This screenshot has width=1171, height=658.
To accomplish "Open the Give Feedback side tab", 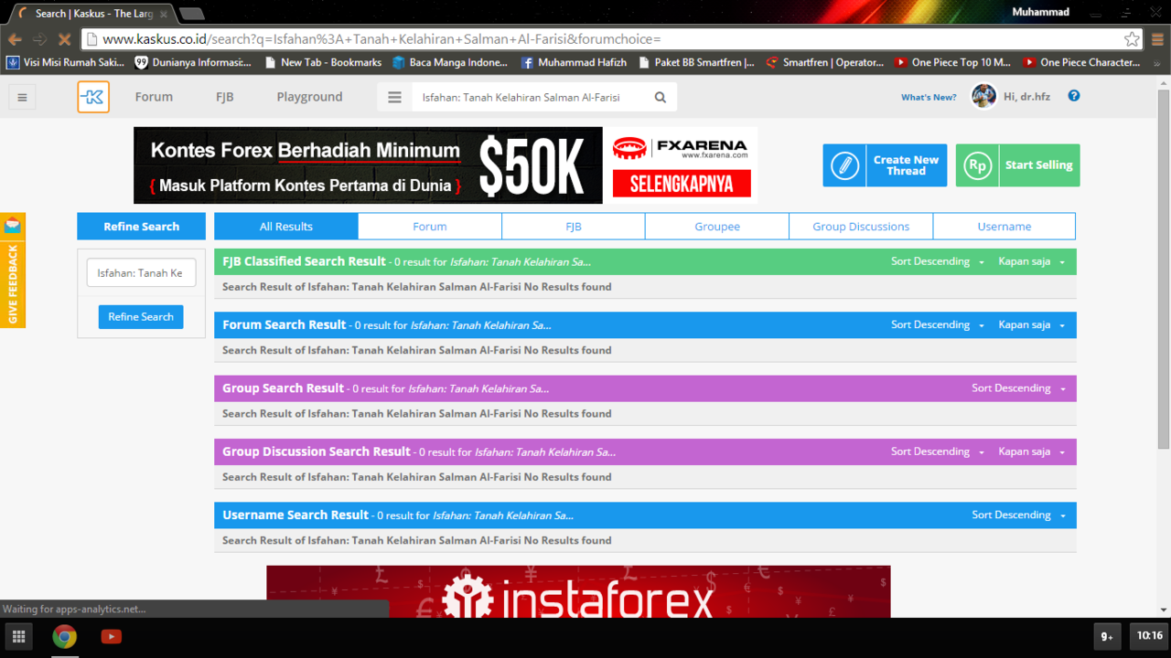I will (13, 271).
